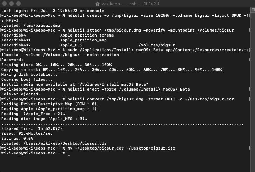Screen dimensions: 255x172
Task: Click the home folder icon in the title bar
Action: [98, 4]
